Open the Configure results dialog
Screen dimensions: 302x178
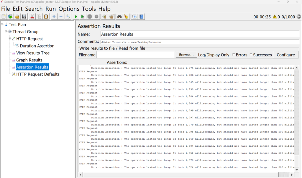tap(286, 55)
